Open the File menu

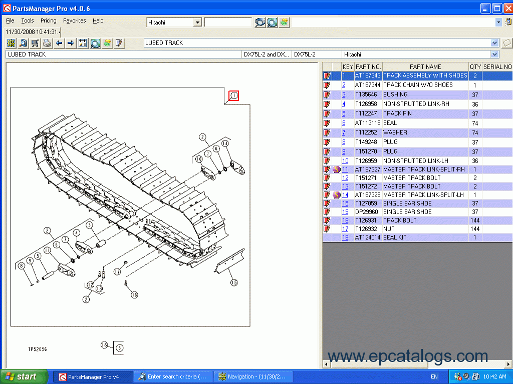(x=10, y=20)
